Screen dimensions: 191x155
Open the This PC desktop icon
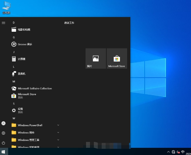click(6, 8)
